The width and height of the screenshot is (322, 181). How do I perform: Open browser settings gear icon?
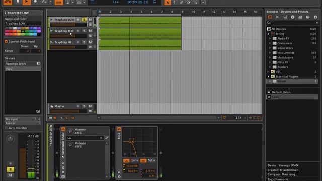(315, 17)
